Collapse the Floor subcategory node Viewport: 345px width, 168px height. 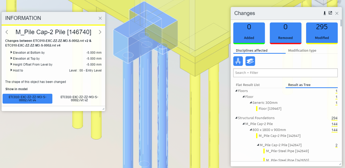pos(244,97)
